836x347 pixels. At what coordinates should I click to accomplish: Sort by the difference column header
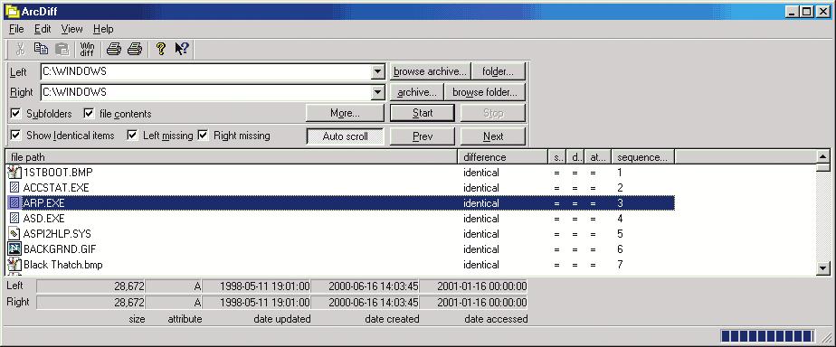(x=503, y=157)
